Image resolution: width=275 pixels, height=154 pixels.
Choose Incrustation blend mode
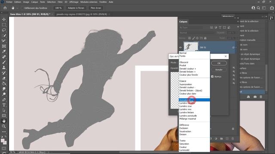point(194,100)
